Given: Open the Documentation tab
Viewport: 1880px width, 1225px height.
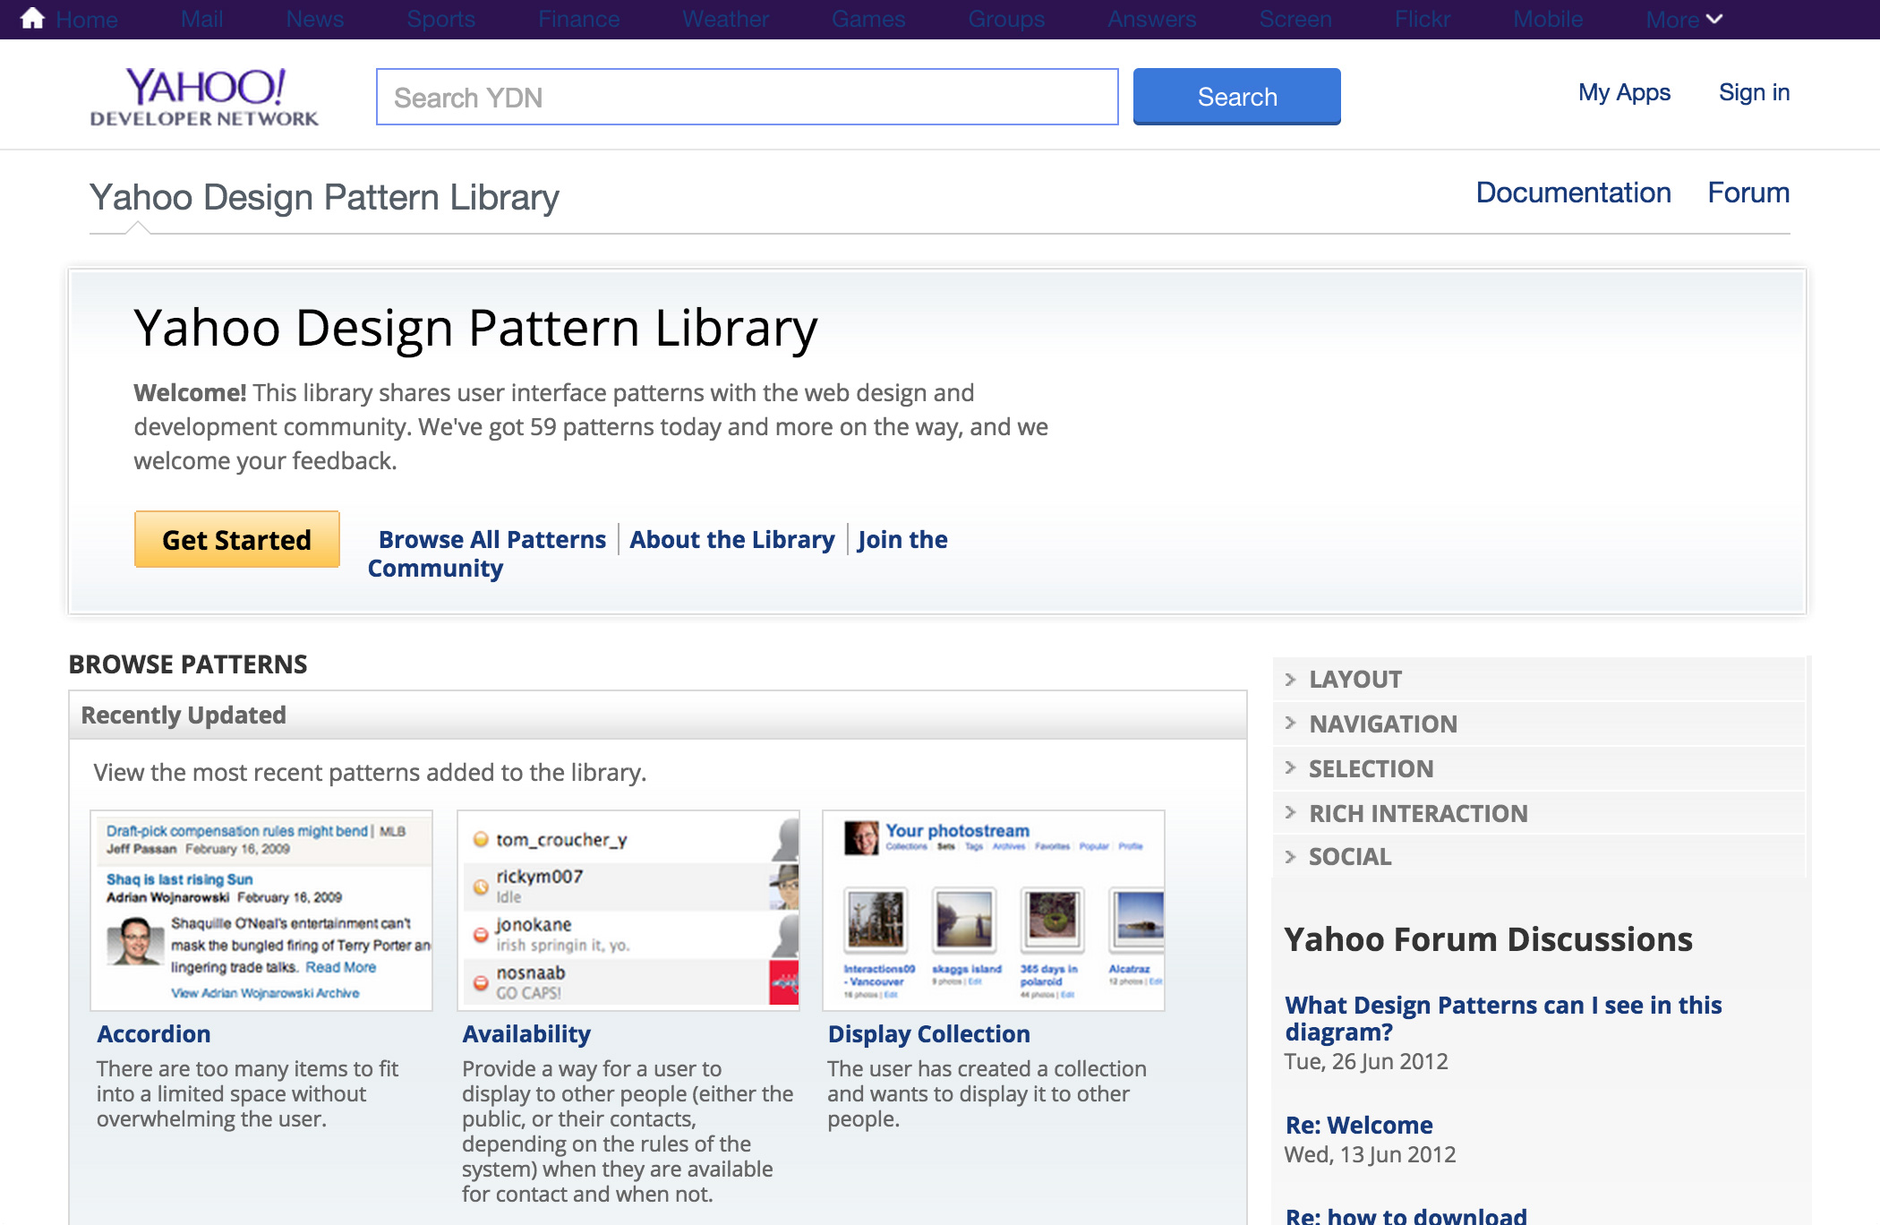Looking at the screenshot, I should 1573,193.
